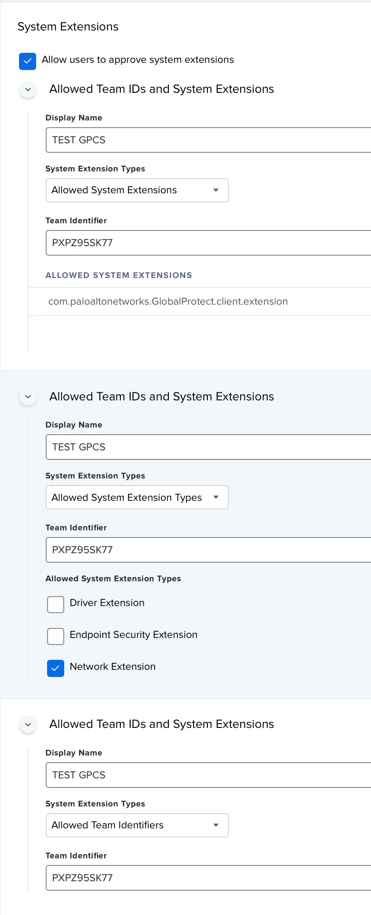This screenshot has height=915, width=371.
Task: Click the empty row below GlobalProtect extension
Action: click(x=200, y=333)
